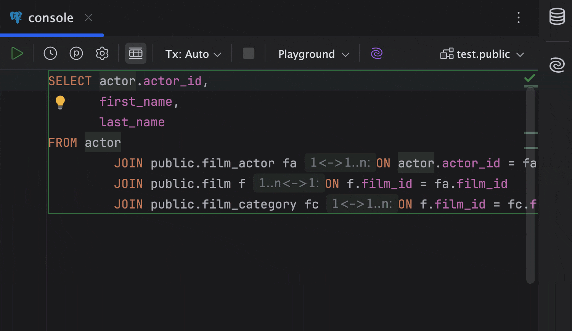Toggle the Database tool window on the right sidebar

coord(556,17)
